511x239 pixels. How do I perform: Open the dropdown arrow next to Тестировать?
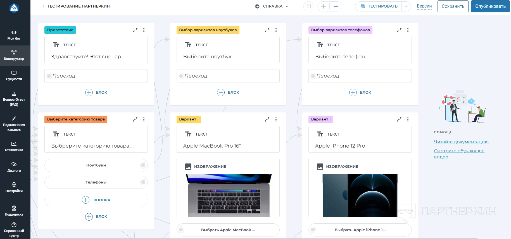tap(406, 6)
